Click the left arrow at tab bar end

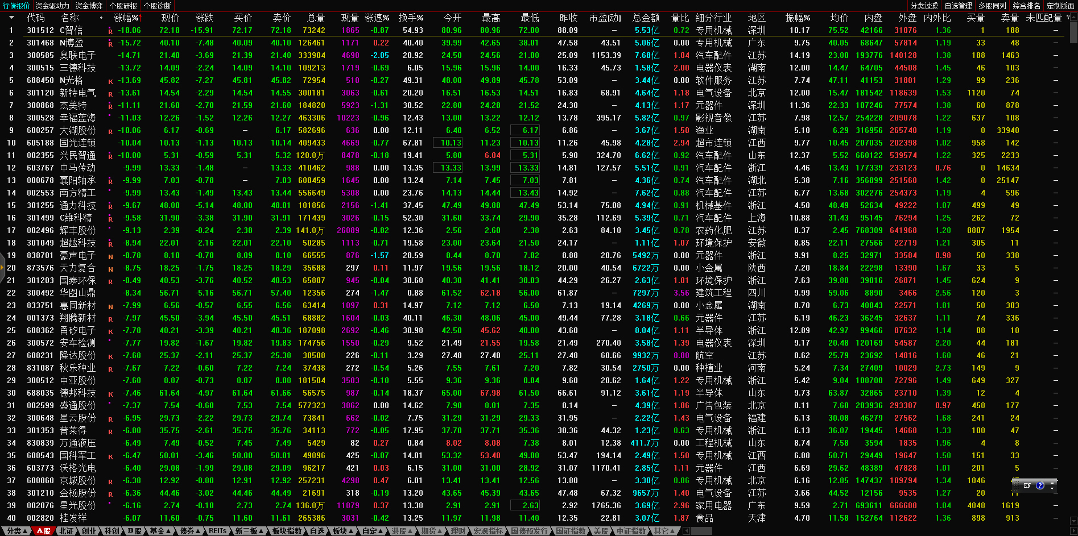pyautogui.click(x=687, y=531)
